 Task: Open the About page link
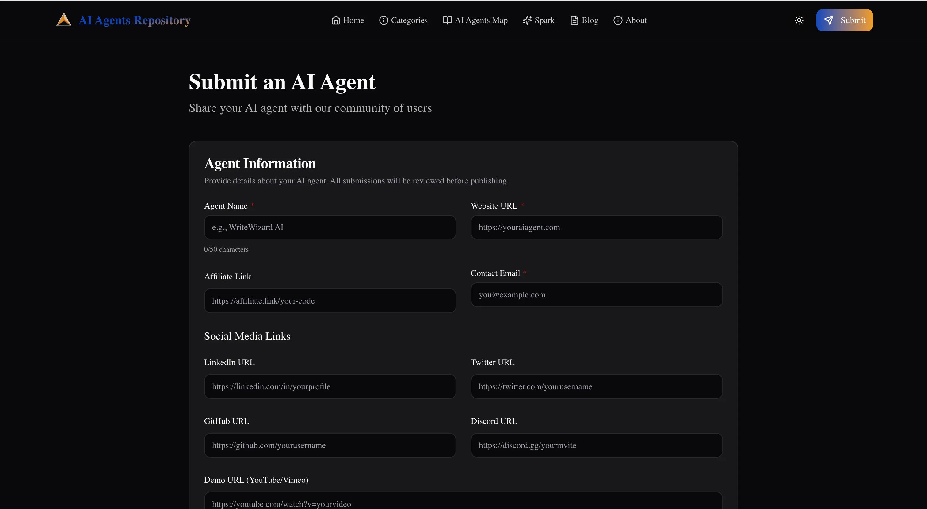(x=630, y=20)
